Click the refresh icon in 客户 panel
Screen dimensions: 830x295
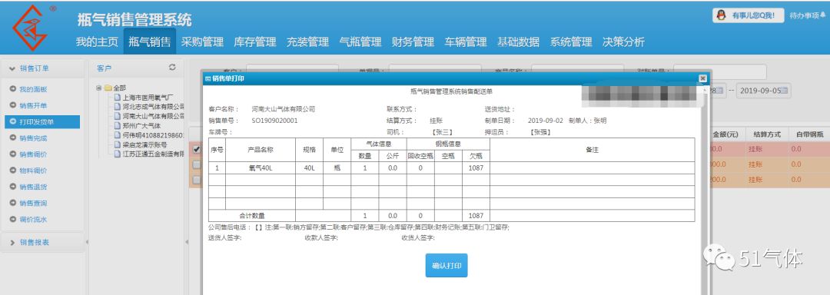pyautogui.click(x=171, y=68)
